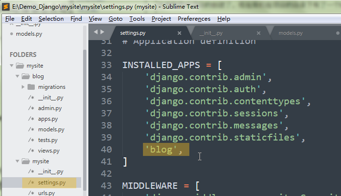Click the FOLDERS heading in sidebar

(x=23, y=55)
